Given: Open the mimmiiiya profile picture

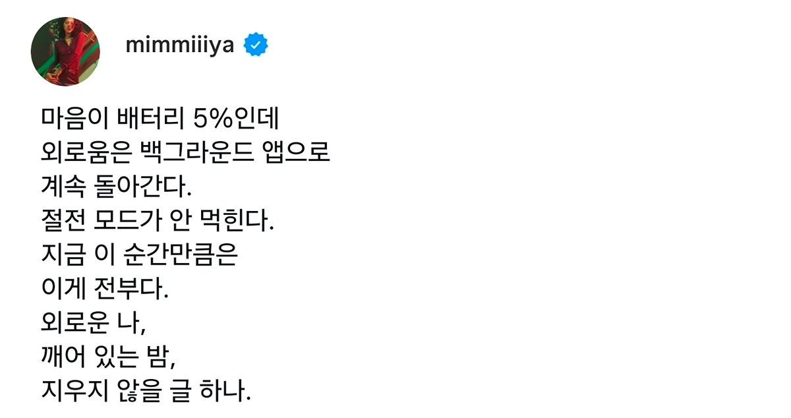Looking at the screenshot, I should 65,51.
